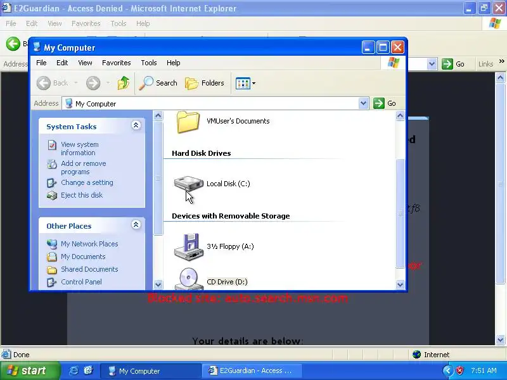Image resolution: width=507 pixels, height=380 pixels.
Task: Collapse the Other Places panel
Action: [x=136, y=225]
